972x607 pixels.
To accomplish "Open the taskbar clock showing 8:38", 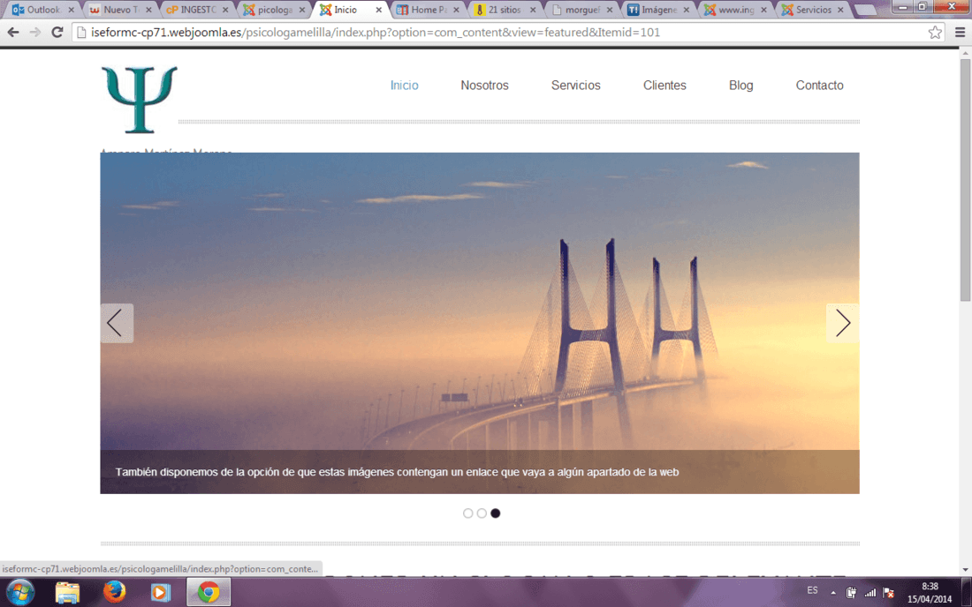I will pyautogui.click(x=930, y=592).
